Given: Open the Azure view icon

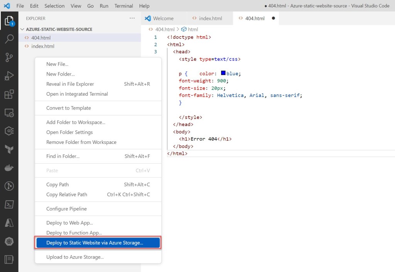Looking at the screenshot, I should pyautogui.click(x=9, y=223).
